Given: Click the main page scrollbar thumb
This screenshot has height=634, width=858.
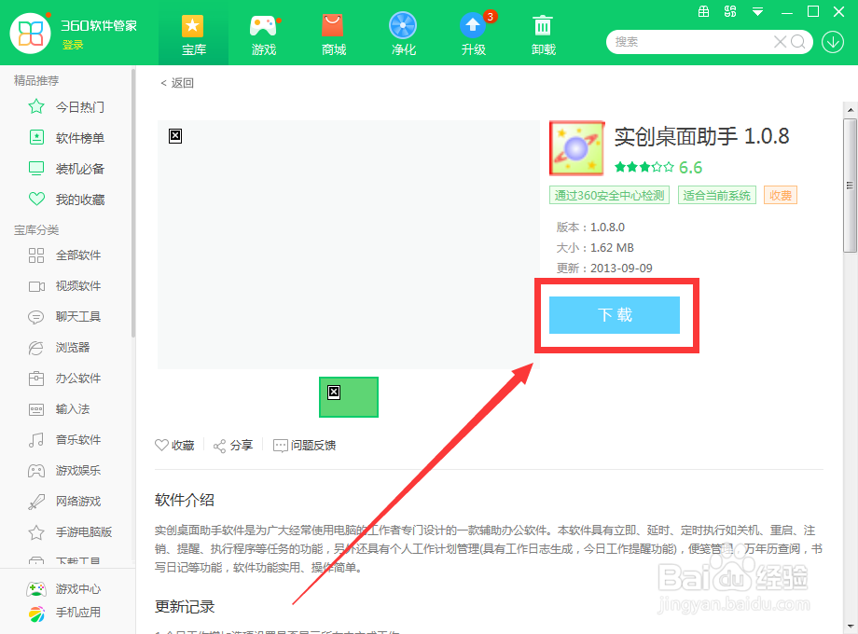Looking at the screenshot, I should point(850,186).
